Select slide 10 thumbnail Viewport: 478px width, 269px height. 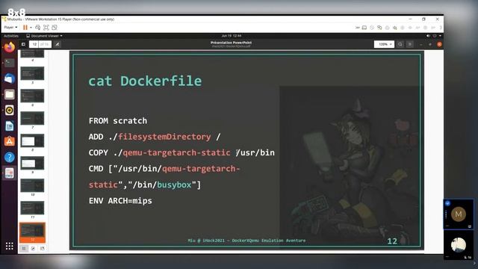(32, 185)
